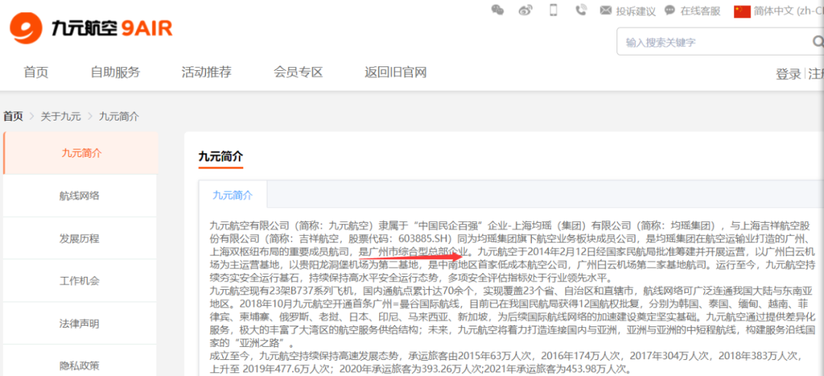The height and width of the screenshot is (376, 824).
Task: Click the WeChat icon in top bar
Action: click(497, 10)
